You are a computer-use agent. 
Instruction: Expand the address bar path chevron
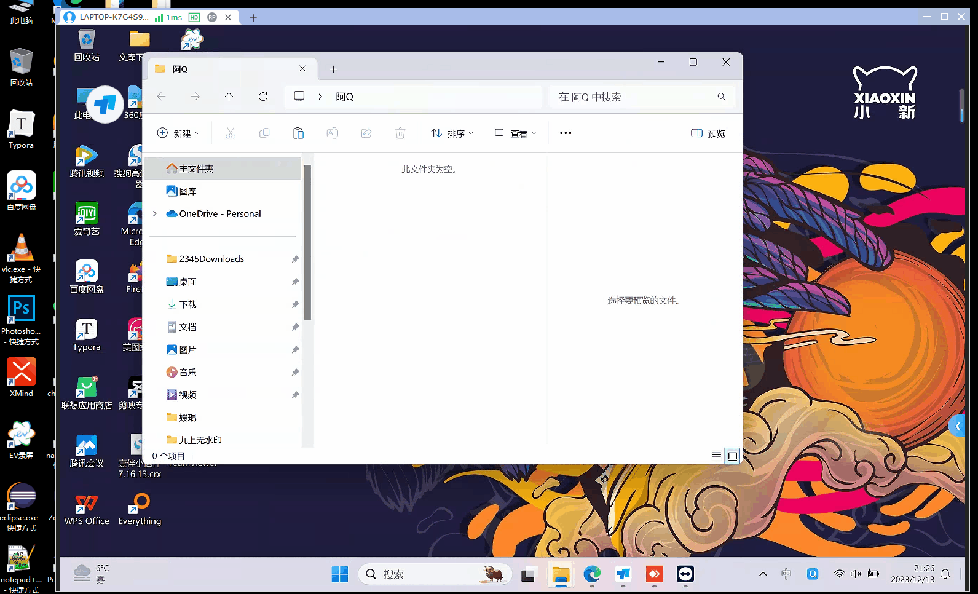tap(320, 97)
